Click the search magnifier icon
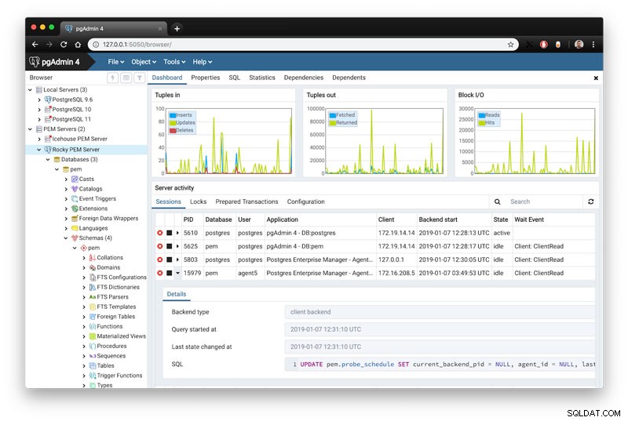This screenshot has width=628, height=421. click(x=497, y=201)
